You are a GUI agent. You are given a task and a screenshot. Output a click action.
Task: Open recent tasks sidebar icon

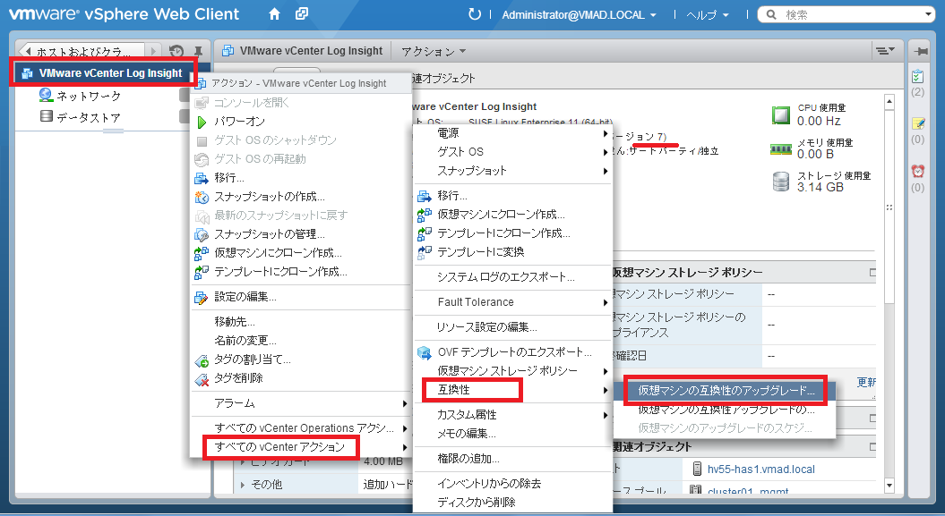coord(917,77)
